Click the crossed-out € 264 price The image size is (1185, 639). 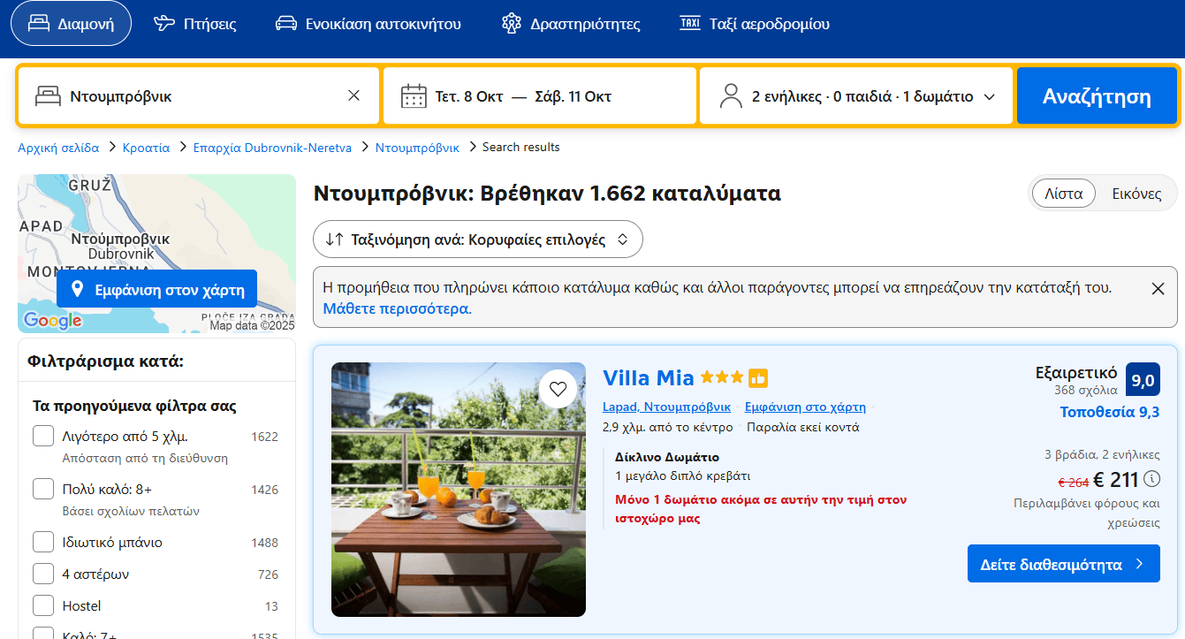point(1073,482)
